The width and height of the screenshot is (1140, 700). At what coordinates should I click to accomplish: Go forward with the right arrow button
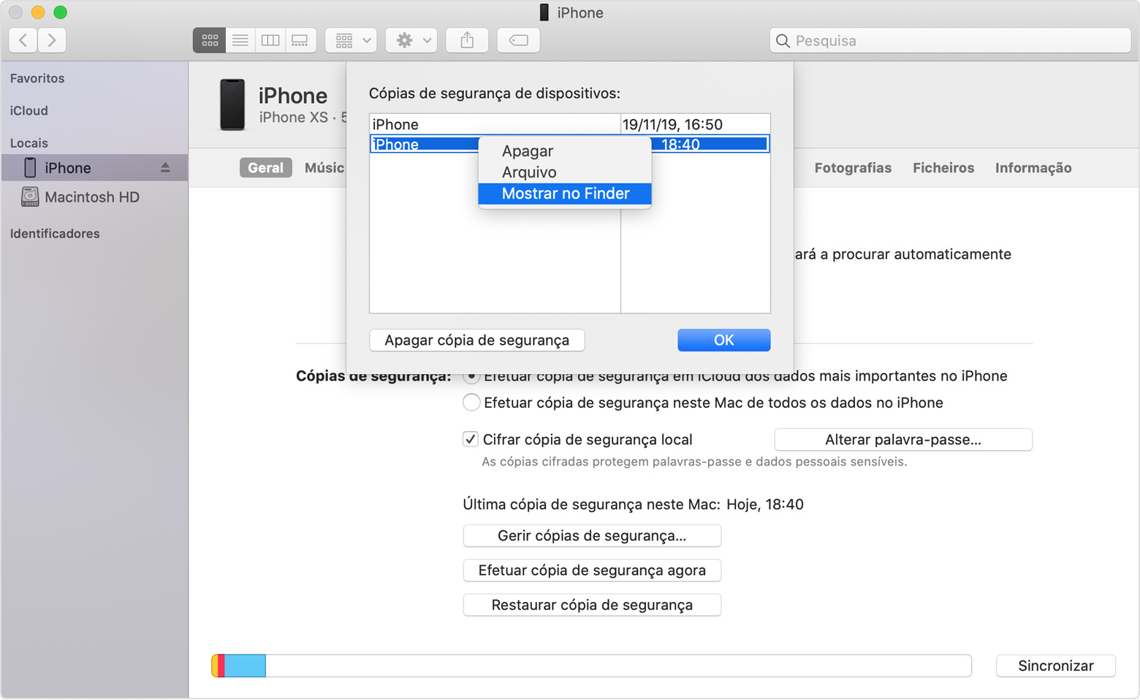[52, 40]
